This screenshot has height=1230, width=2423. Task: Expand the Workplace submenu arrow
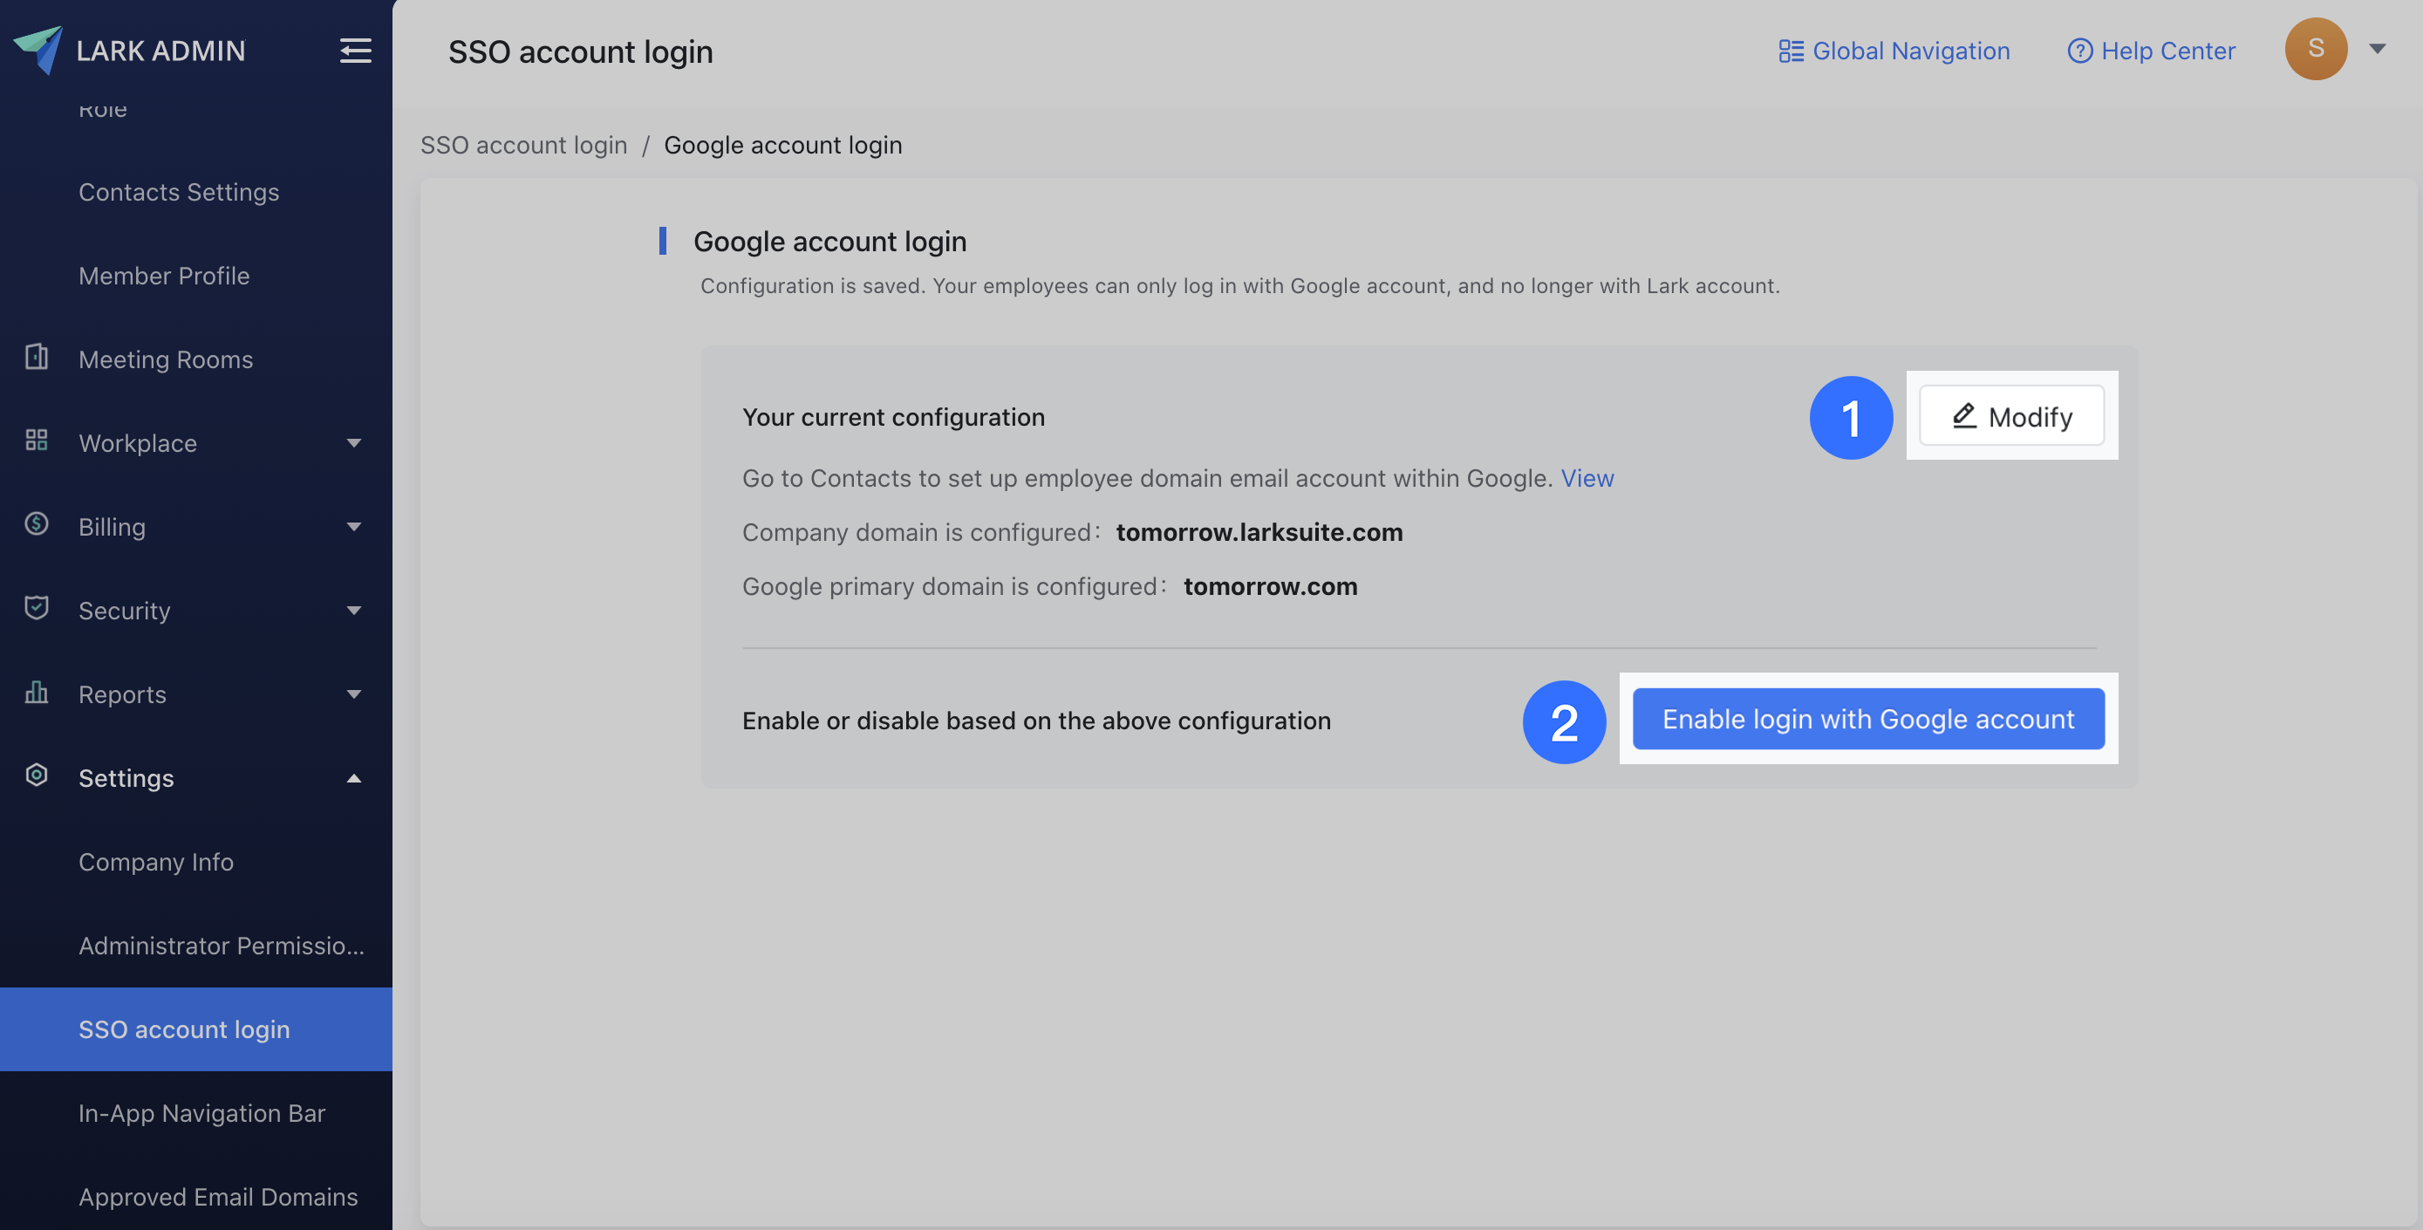click(x=353, y=442)
